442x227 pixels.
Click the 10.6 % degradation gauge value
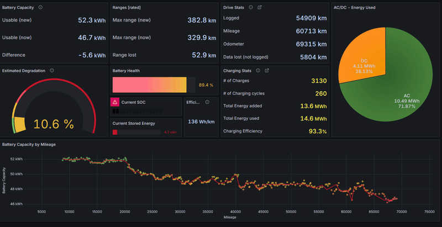(54, 124)
